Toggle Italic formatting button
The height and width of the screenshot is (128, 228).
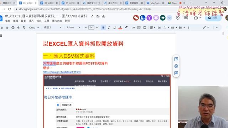[109, 28]
